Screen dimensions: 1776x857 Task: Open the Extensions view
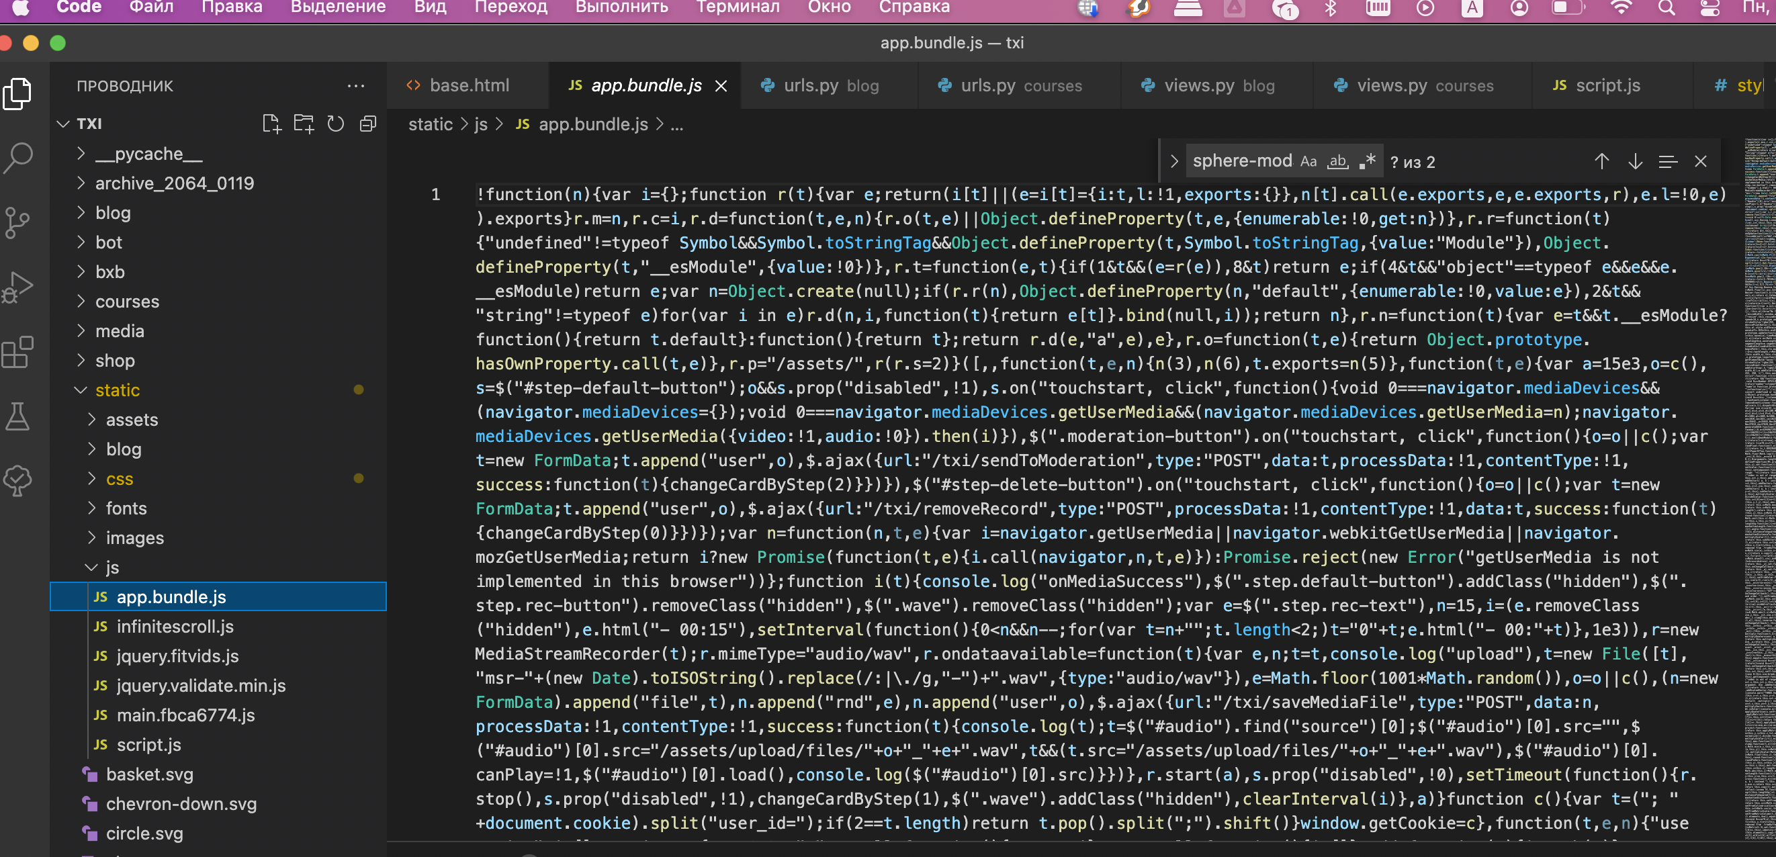pyautogui.click(x=19, y=352)
